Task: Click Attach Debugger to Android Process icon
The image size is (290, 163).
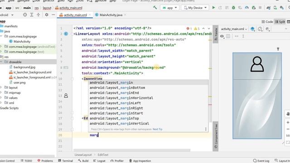Action: pos(254,8)
